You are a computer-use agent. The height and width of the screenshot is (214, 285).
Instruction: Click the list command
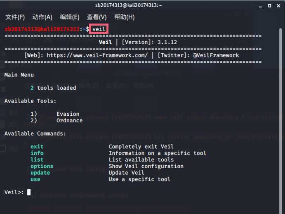click(37, 159)
